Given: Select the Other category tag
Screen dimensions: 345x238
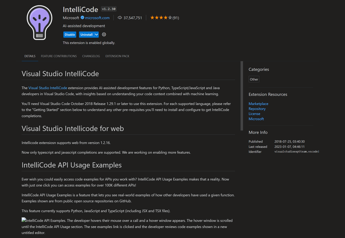Looking at the screenshot, I should coord(254,79).
